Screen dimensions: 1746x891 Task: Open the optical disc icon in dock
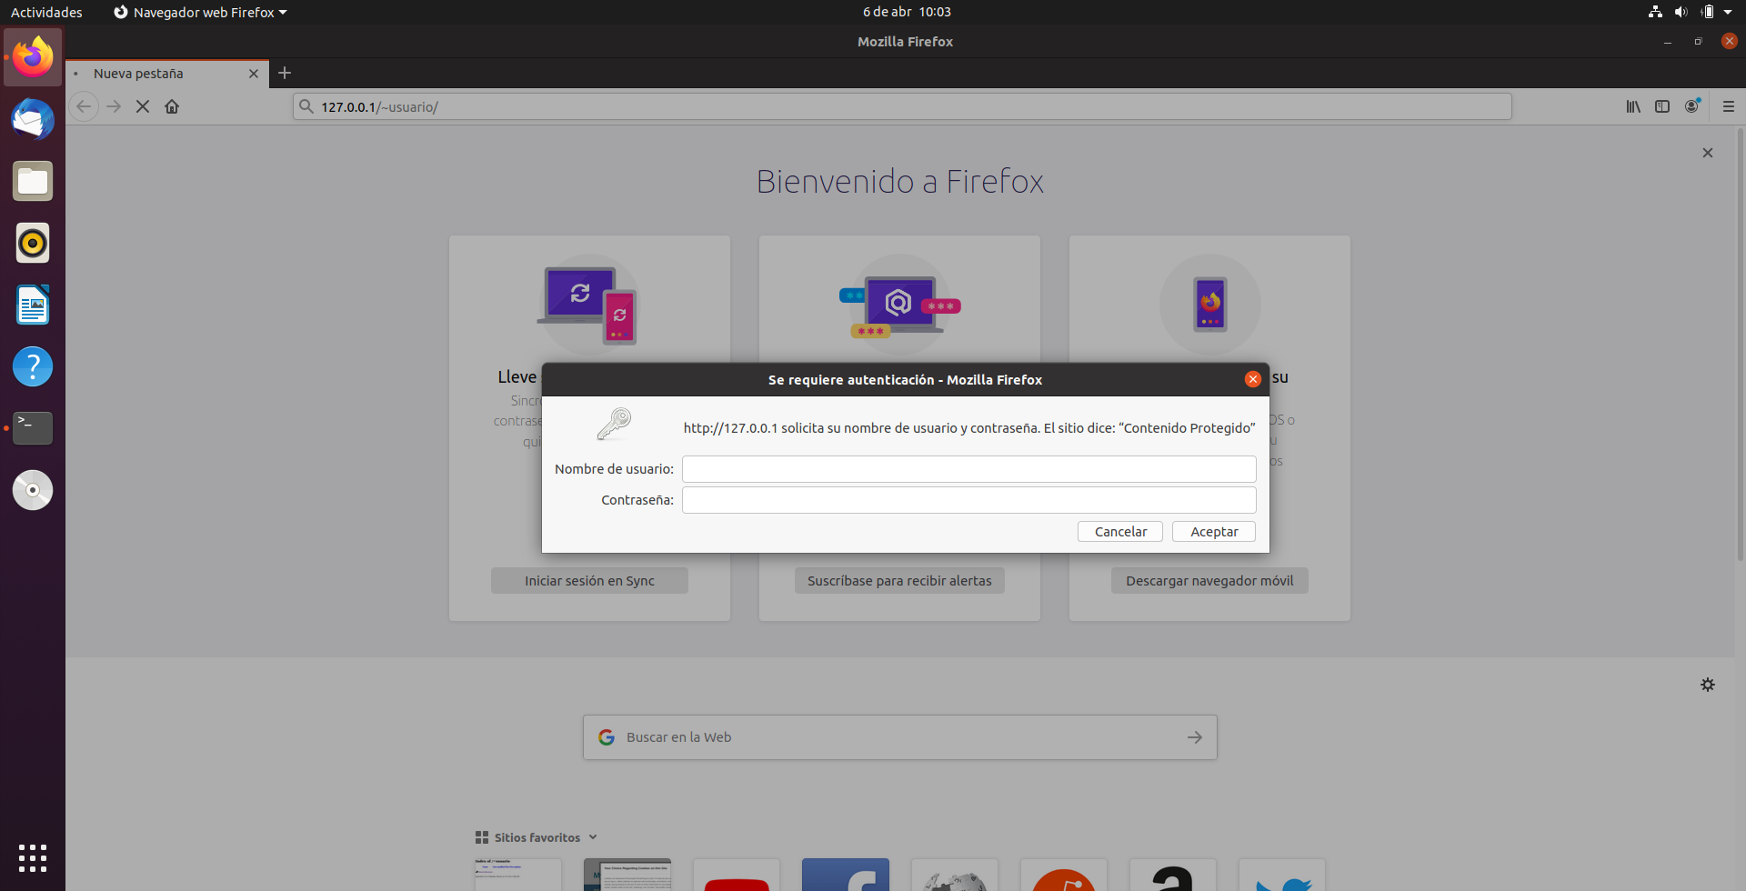point(33,490)
